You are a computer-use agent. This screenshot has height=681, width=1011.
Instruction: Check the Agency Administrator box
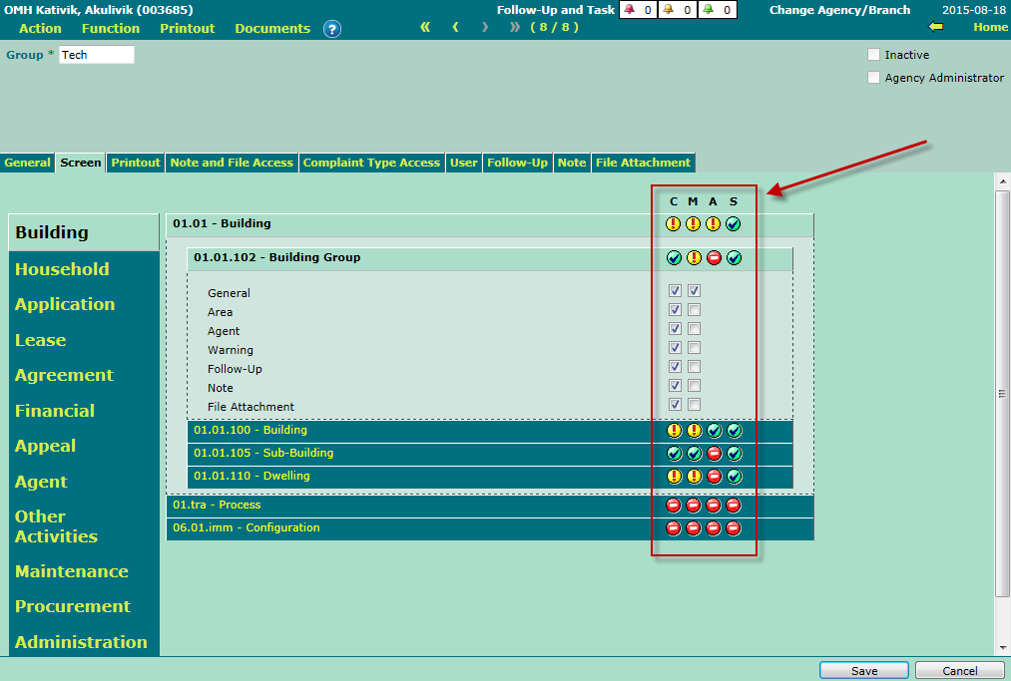click(874, 78)
